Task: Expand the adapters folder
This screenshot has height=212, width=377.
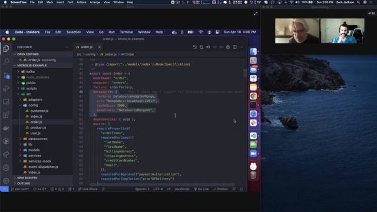Action: [x=35, y=100]
